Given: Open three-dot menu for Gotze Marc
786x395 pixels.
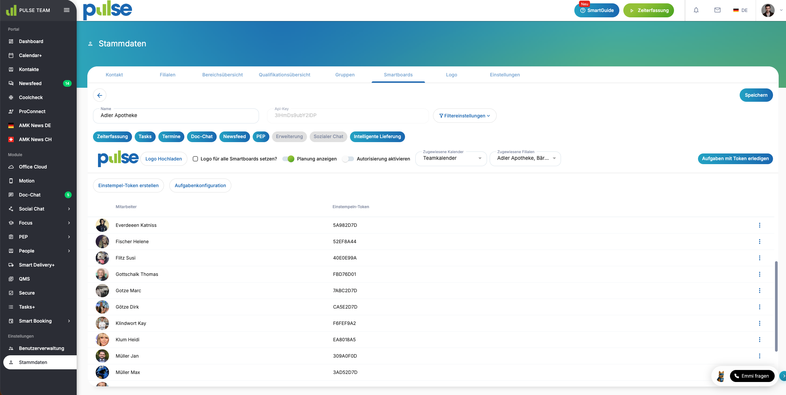Looking at the screenshot, I should click(x=760, y=291).
